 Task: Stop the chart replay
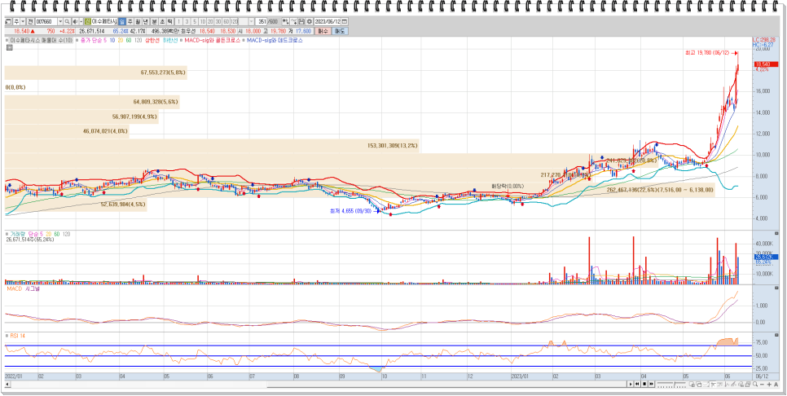644,384
